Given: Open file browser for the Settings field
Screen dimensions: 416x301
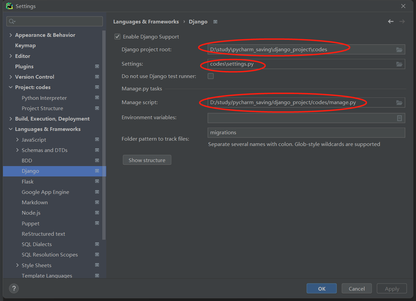Looking at the screenshot, I should click(399, 64).
